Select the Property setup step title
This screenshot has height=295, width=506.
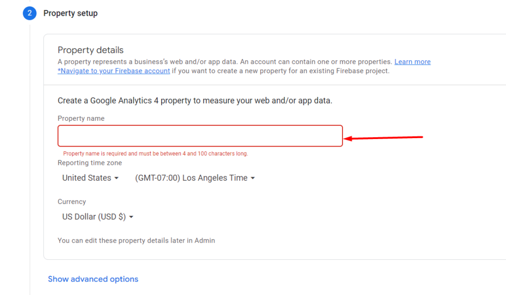point(70,13)
